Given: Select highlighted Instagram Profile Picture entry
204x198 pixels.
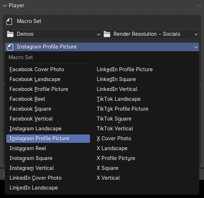Looking at the screenshot, I should tap(48, 138).
